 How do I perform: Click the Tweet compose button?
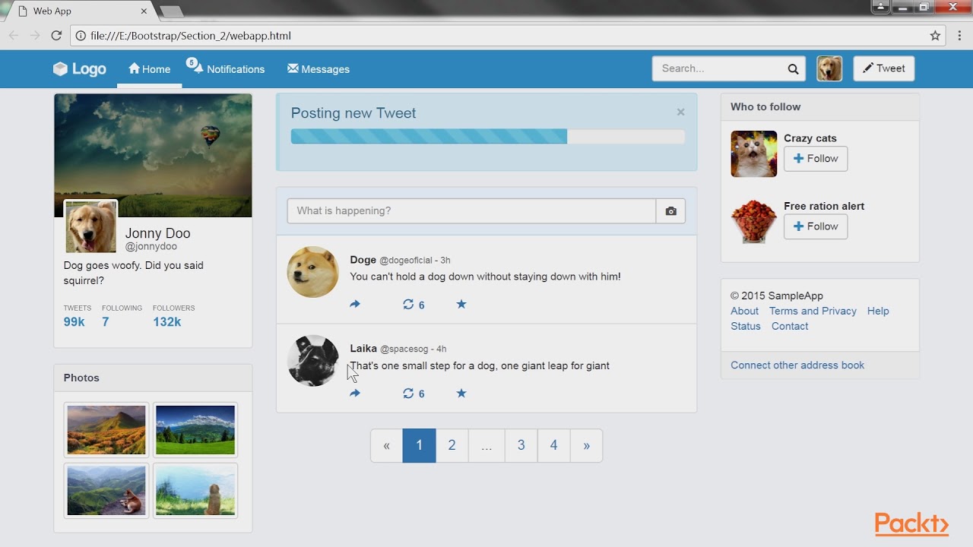pos(883,68)
